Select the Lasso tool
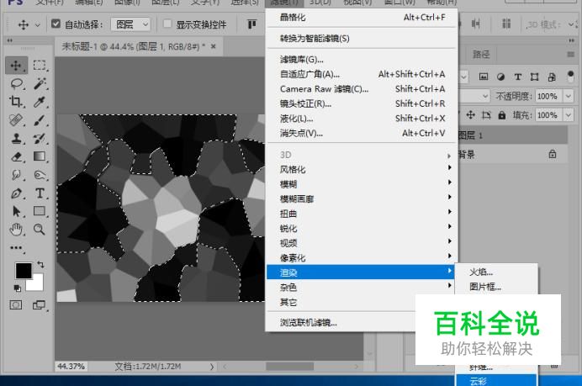 pos(16,84)
